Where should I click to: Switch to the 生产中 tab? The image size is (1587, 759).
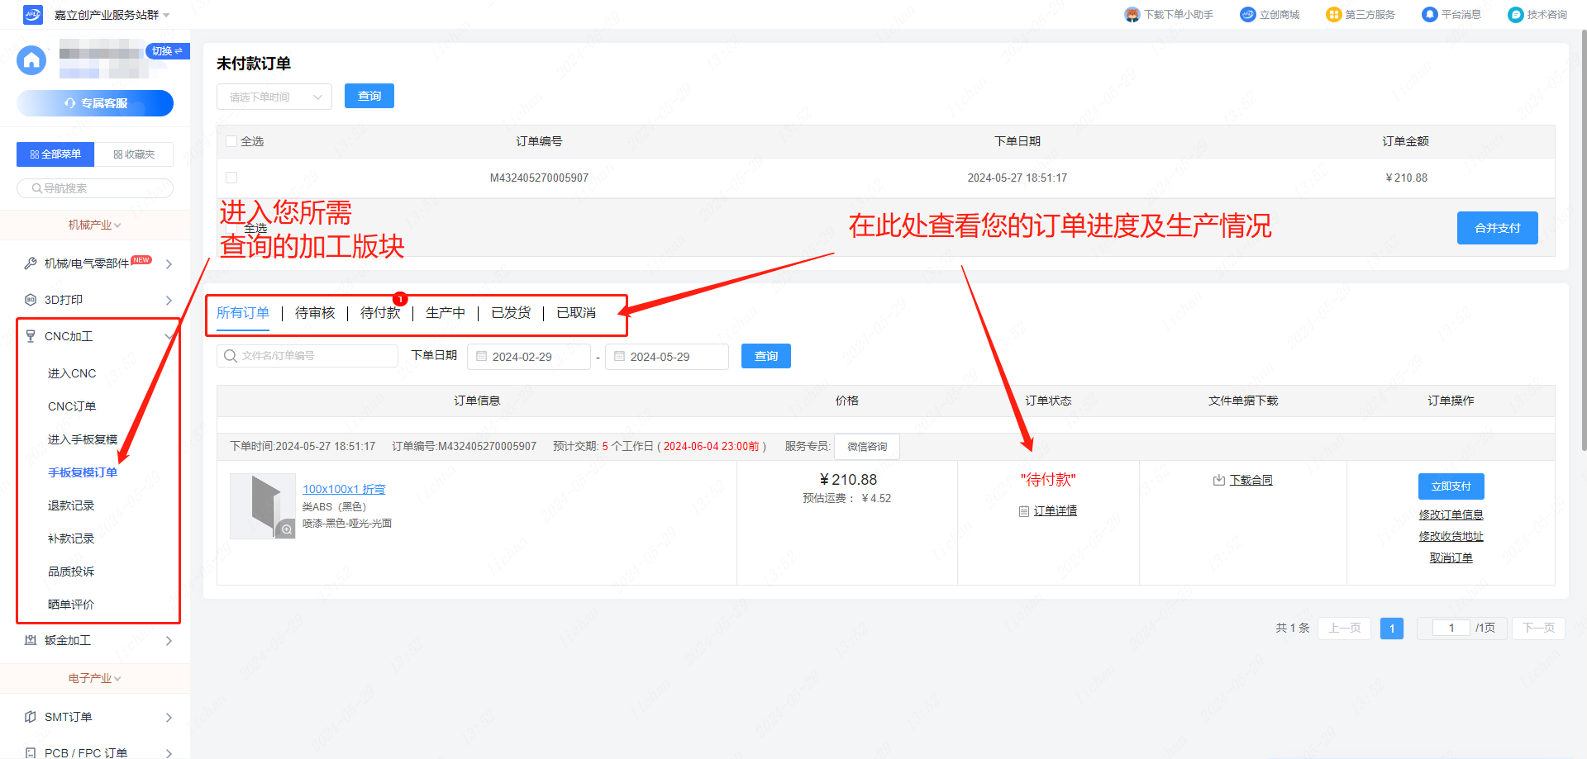point(446,313)
